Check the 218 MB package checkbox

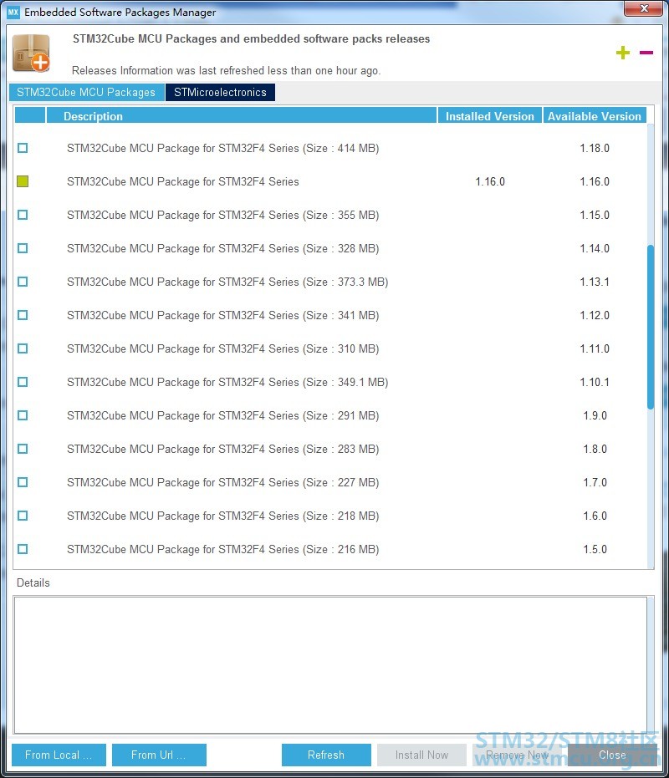pos(23,516)
